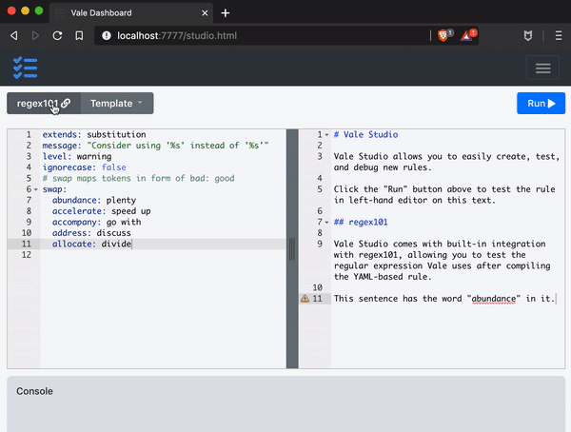Viewport: 571px width, 432px height.
Task: Click the '# Vale Studio' heading text
Action: point(365,134)
